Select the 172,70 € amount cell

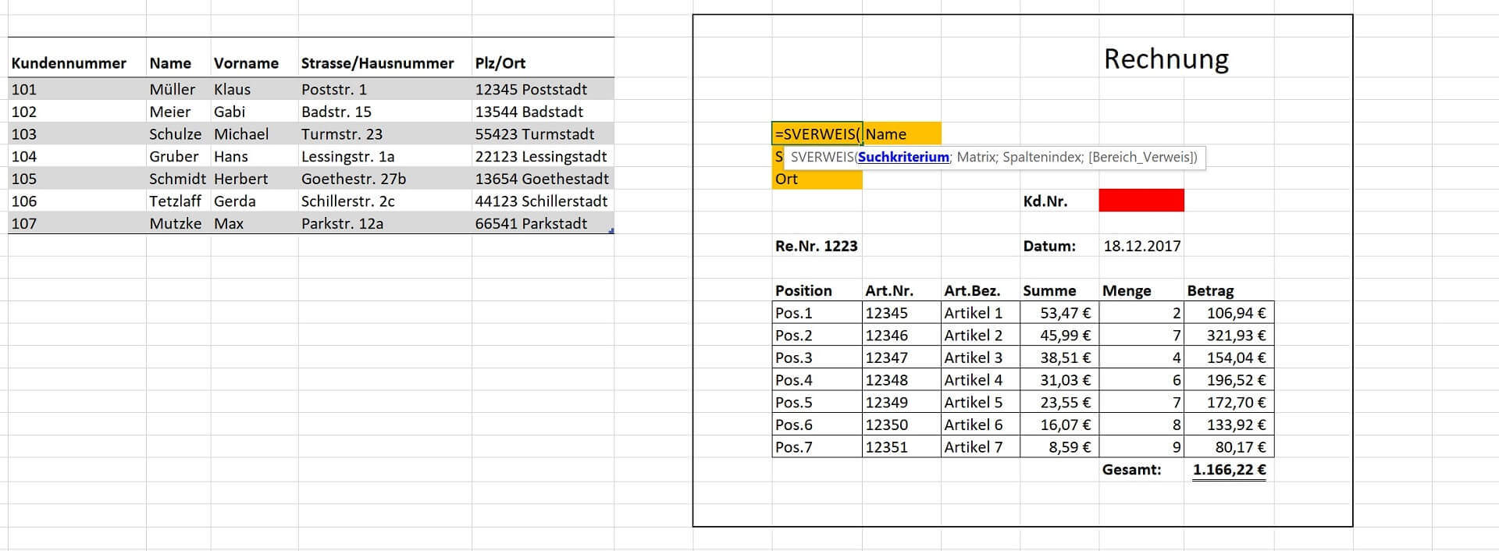coord(1229,403)
